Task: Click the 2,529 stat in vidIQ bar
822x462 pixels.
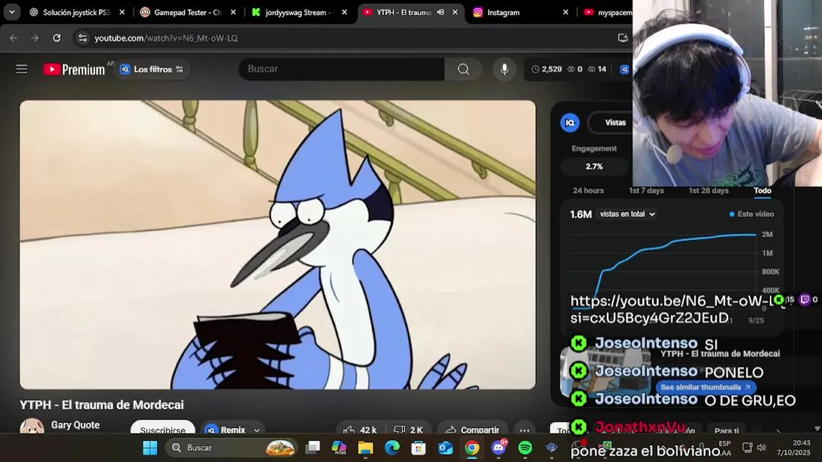Action: pyautogui.click(x=547, y=69)
